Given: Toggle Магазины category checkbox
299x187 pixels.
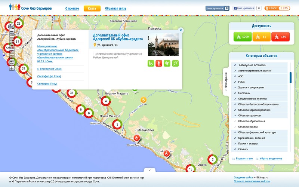Looking at the screenshot, I should coord(259,93).
